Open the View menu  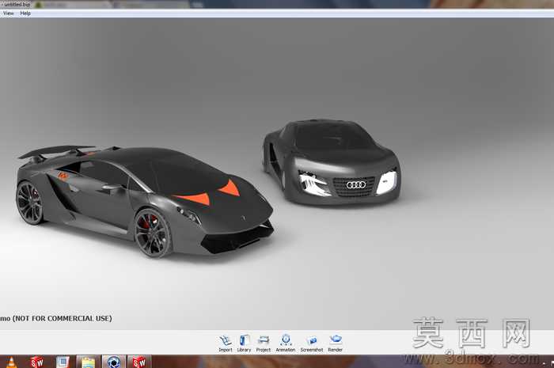(9, 13)
